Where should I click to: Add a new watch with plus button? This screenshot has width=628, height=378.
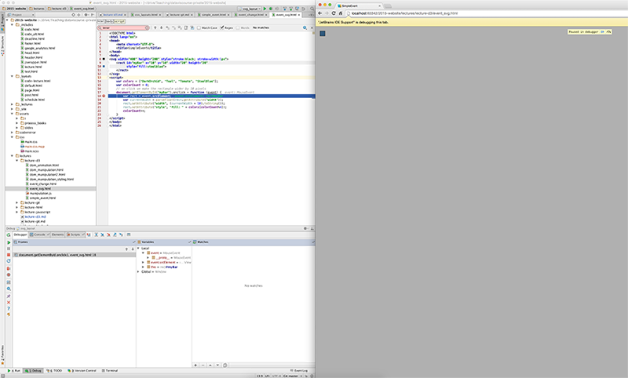click(x=195, y=365)
